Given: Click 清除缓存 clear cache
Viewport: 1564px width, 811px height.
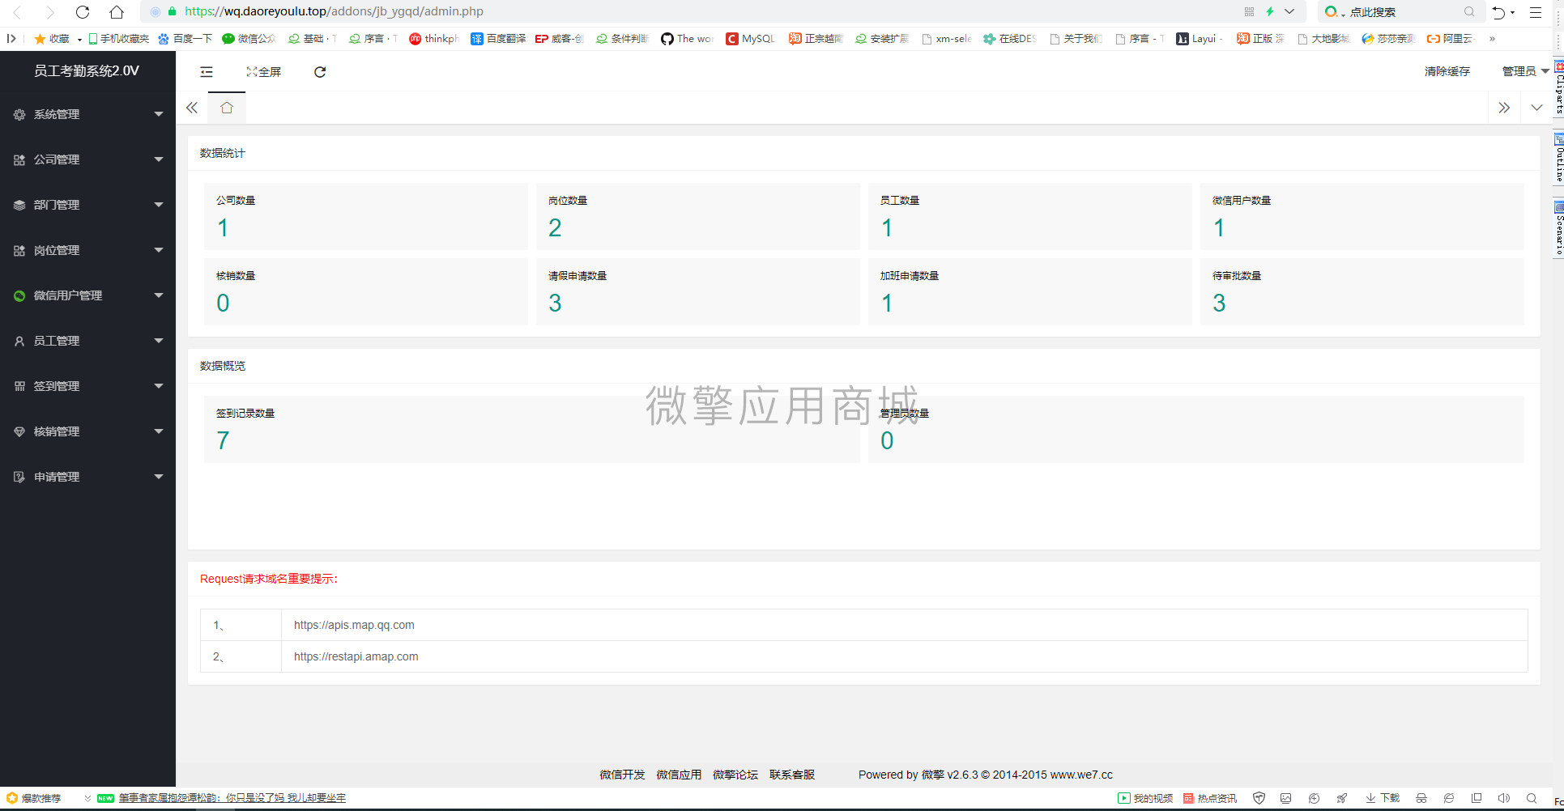Looking at the screenshot, I should coord(1447,71).
